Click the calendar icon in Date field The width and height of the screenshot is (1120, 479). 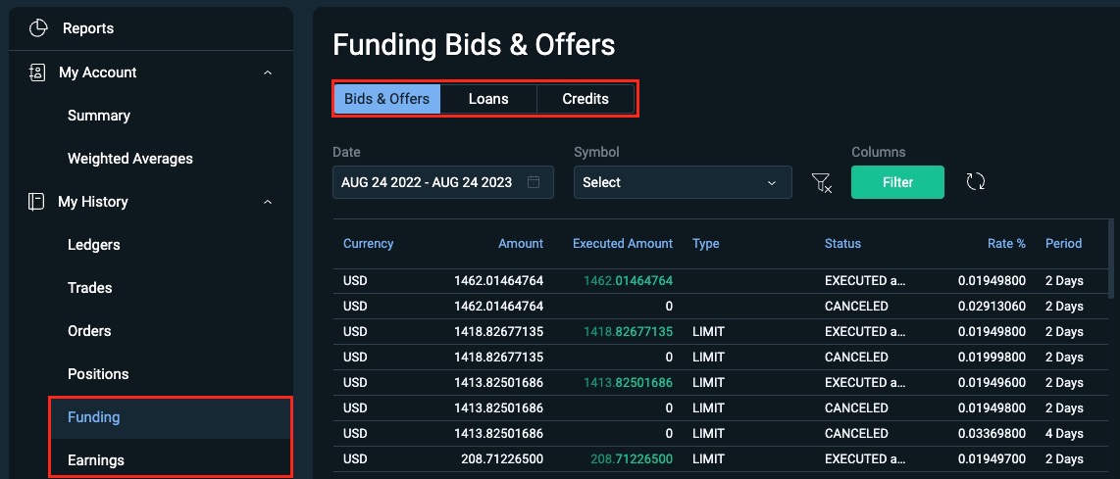(x=534, y=182)
